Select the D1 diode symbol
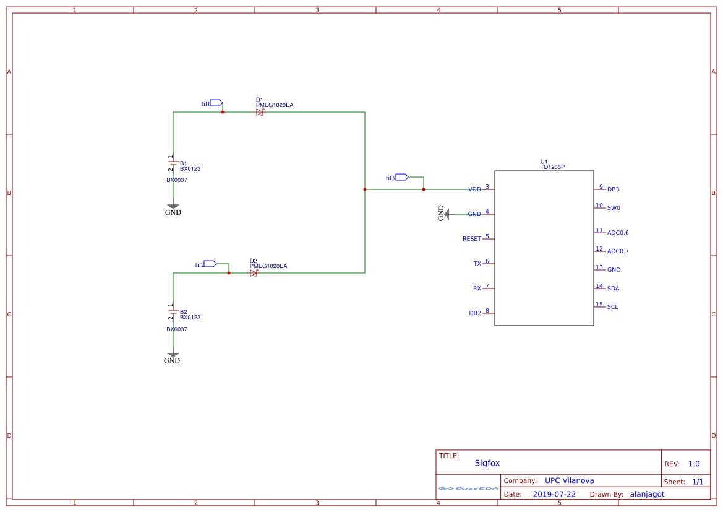Image resolution: width=723 pixels, height=512 pixels. (260, 112)
